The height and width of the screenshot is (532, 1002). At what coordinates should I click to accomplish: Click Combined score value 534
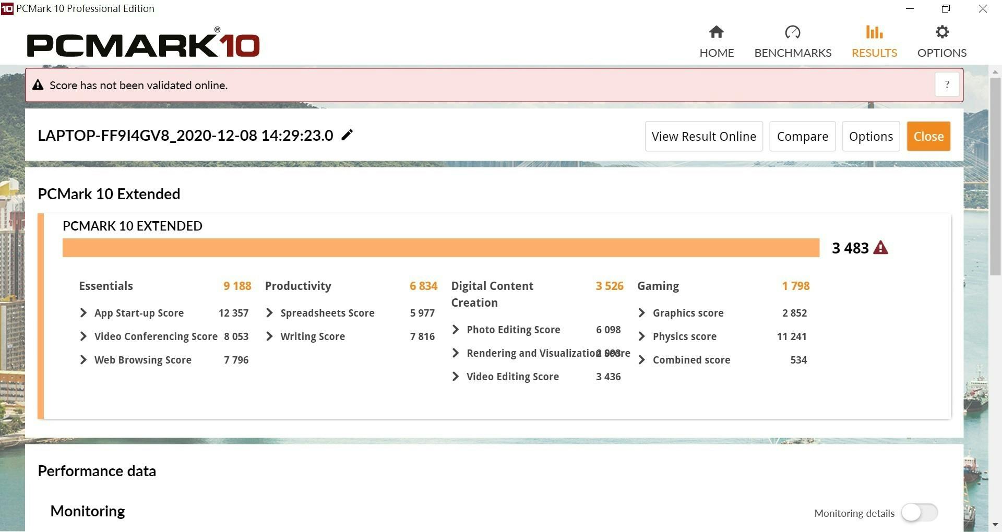click(798, 360)
